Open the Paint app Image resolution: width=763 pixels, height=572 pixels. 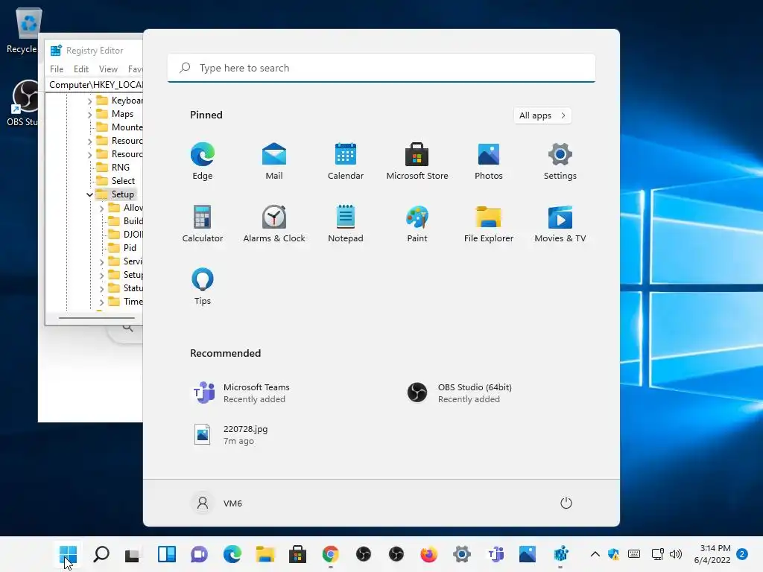coord(417,223)
